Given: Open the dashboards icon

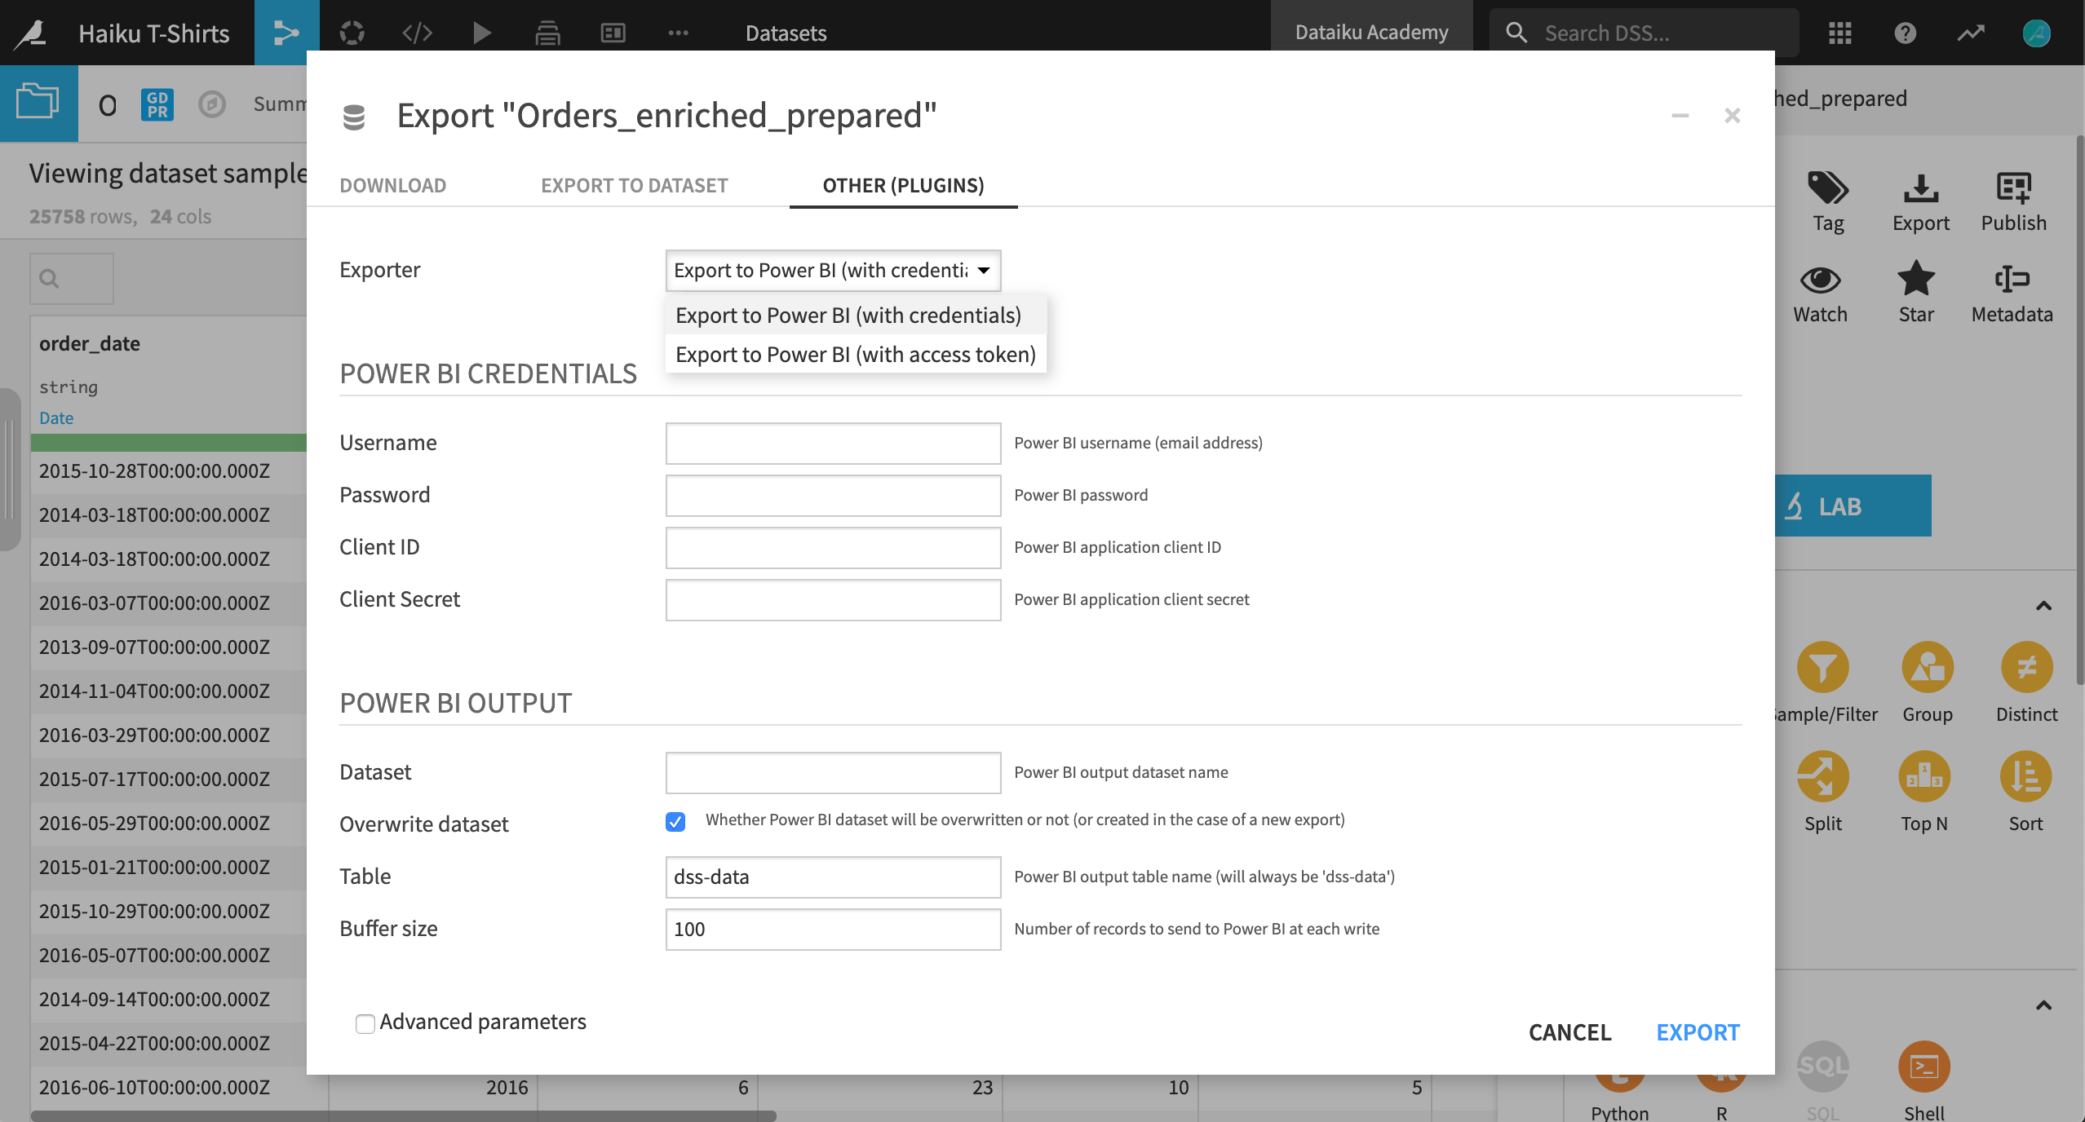Looking at the screenshot, I should pyautogui.click(x=613, y=33).
